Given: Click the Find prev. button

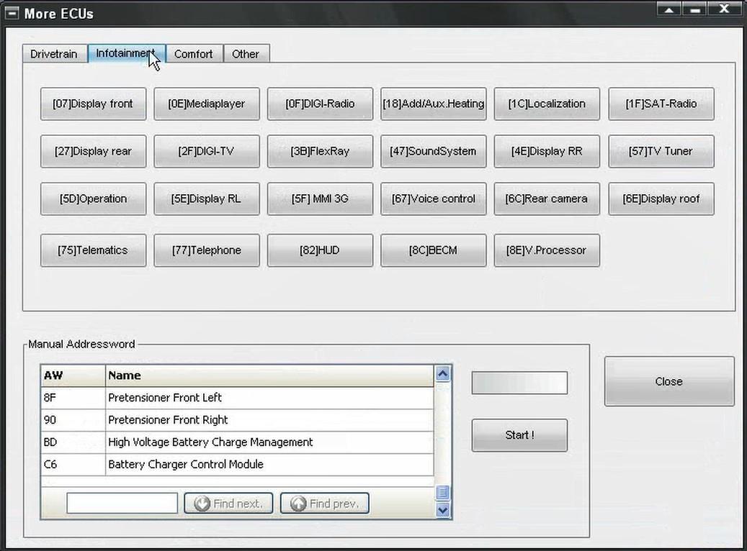Looking at the screenshot, I should coord(324,504).
